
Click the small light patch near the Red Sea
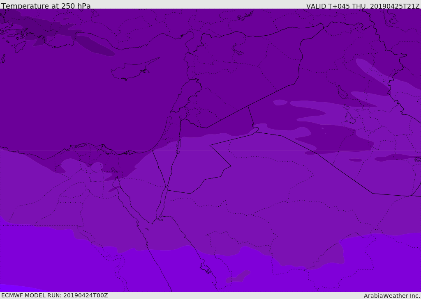[x=238, y=276]
